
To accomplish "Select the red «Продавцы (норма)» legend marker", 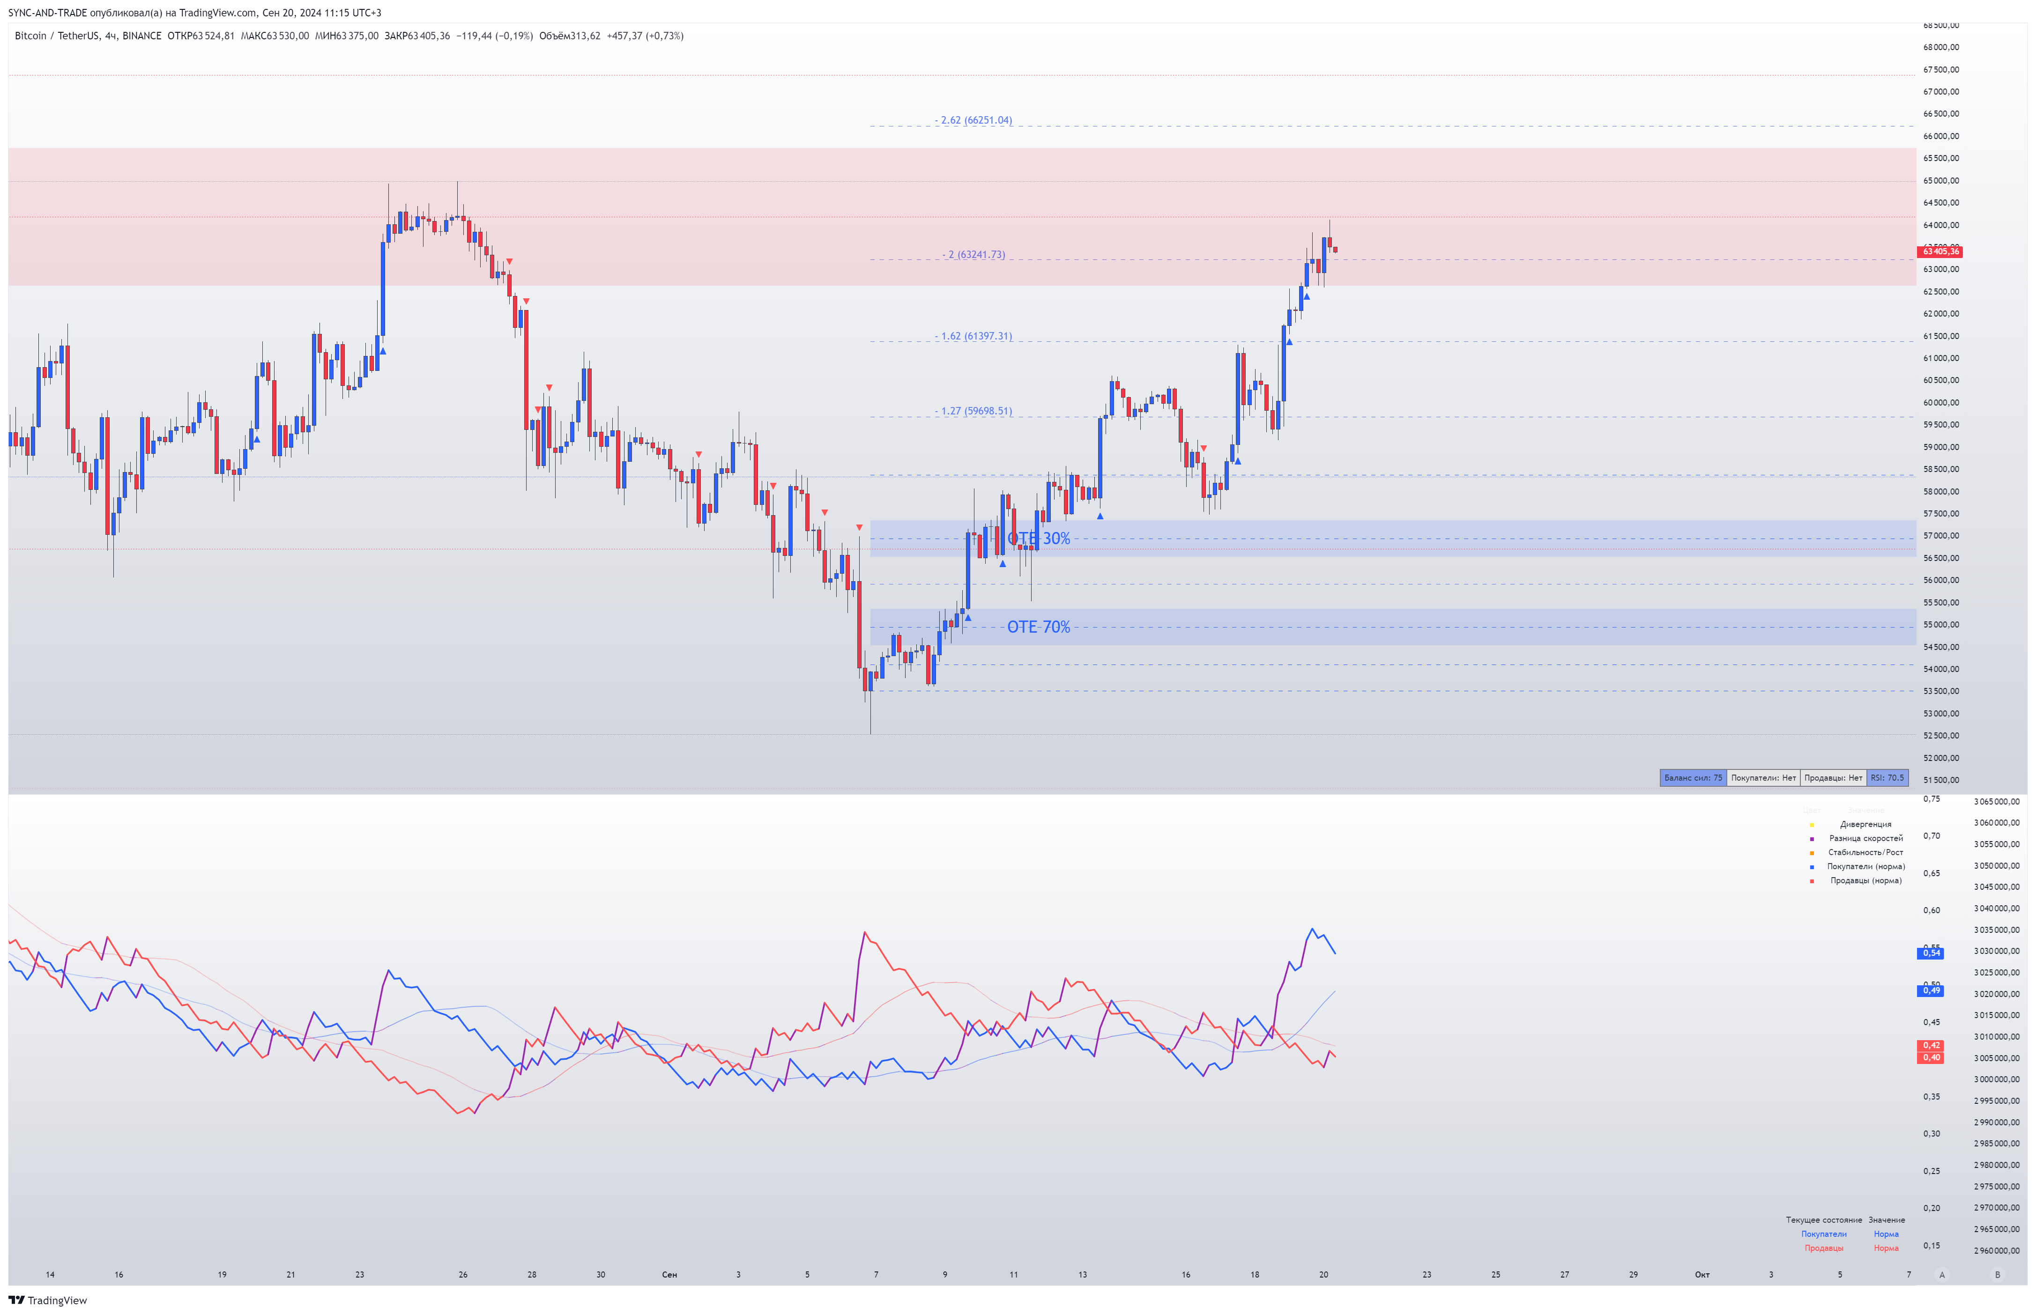I will click(x=1812, y=880).
